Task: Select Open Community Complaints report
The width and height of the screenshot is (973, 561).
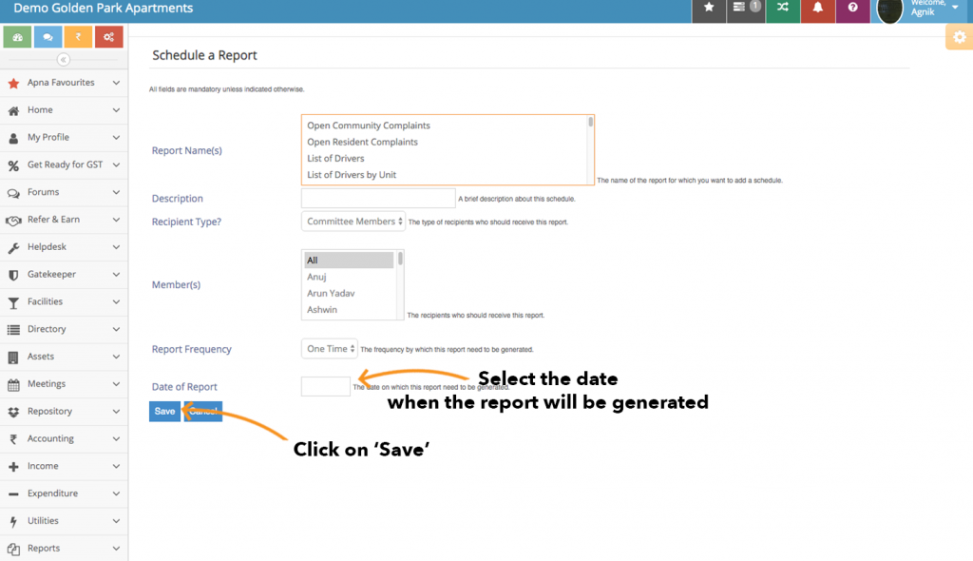Action: (x=369, y=126)
